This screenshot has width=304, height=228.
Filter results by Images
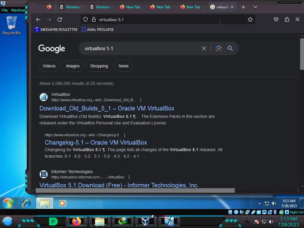[x=73, y=66]
